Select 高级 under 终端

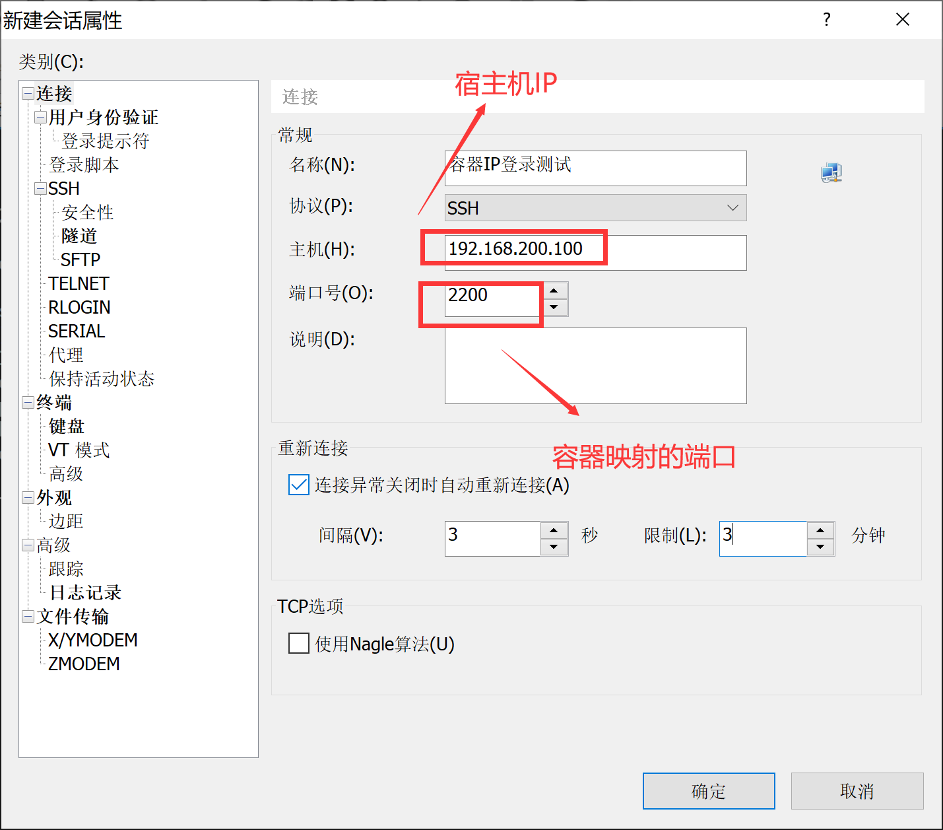[66, 474]
